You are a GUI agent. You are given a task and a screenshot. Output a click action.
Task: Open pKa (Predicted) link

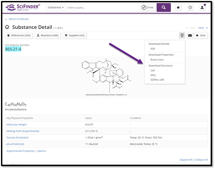[15, 144]
